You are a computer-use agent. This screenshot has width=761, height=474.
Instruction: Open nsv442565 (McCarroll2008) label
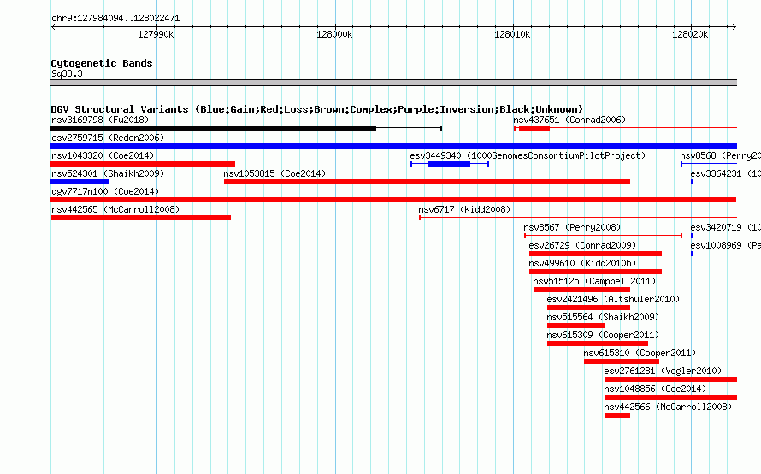click(115, 209)
